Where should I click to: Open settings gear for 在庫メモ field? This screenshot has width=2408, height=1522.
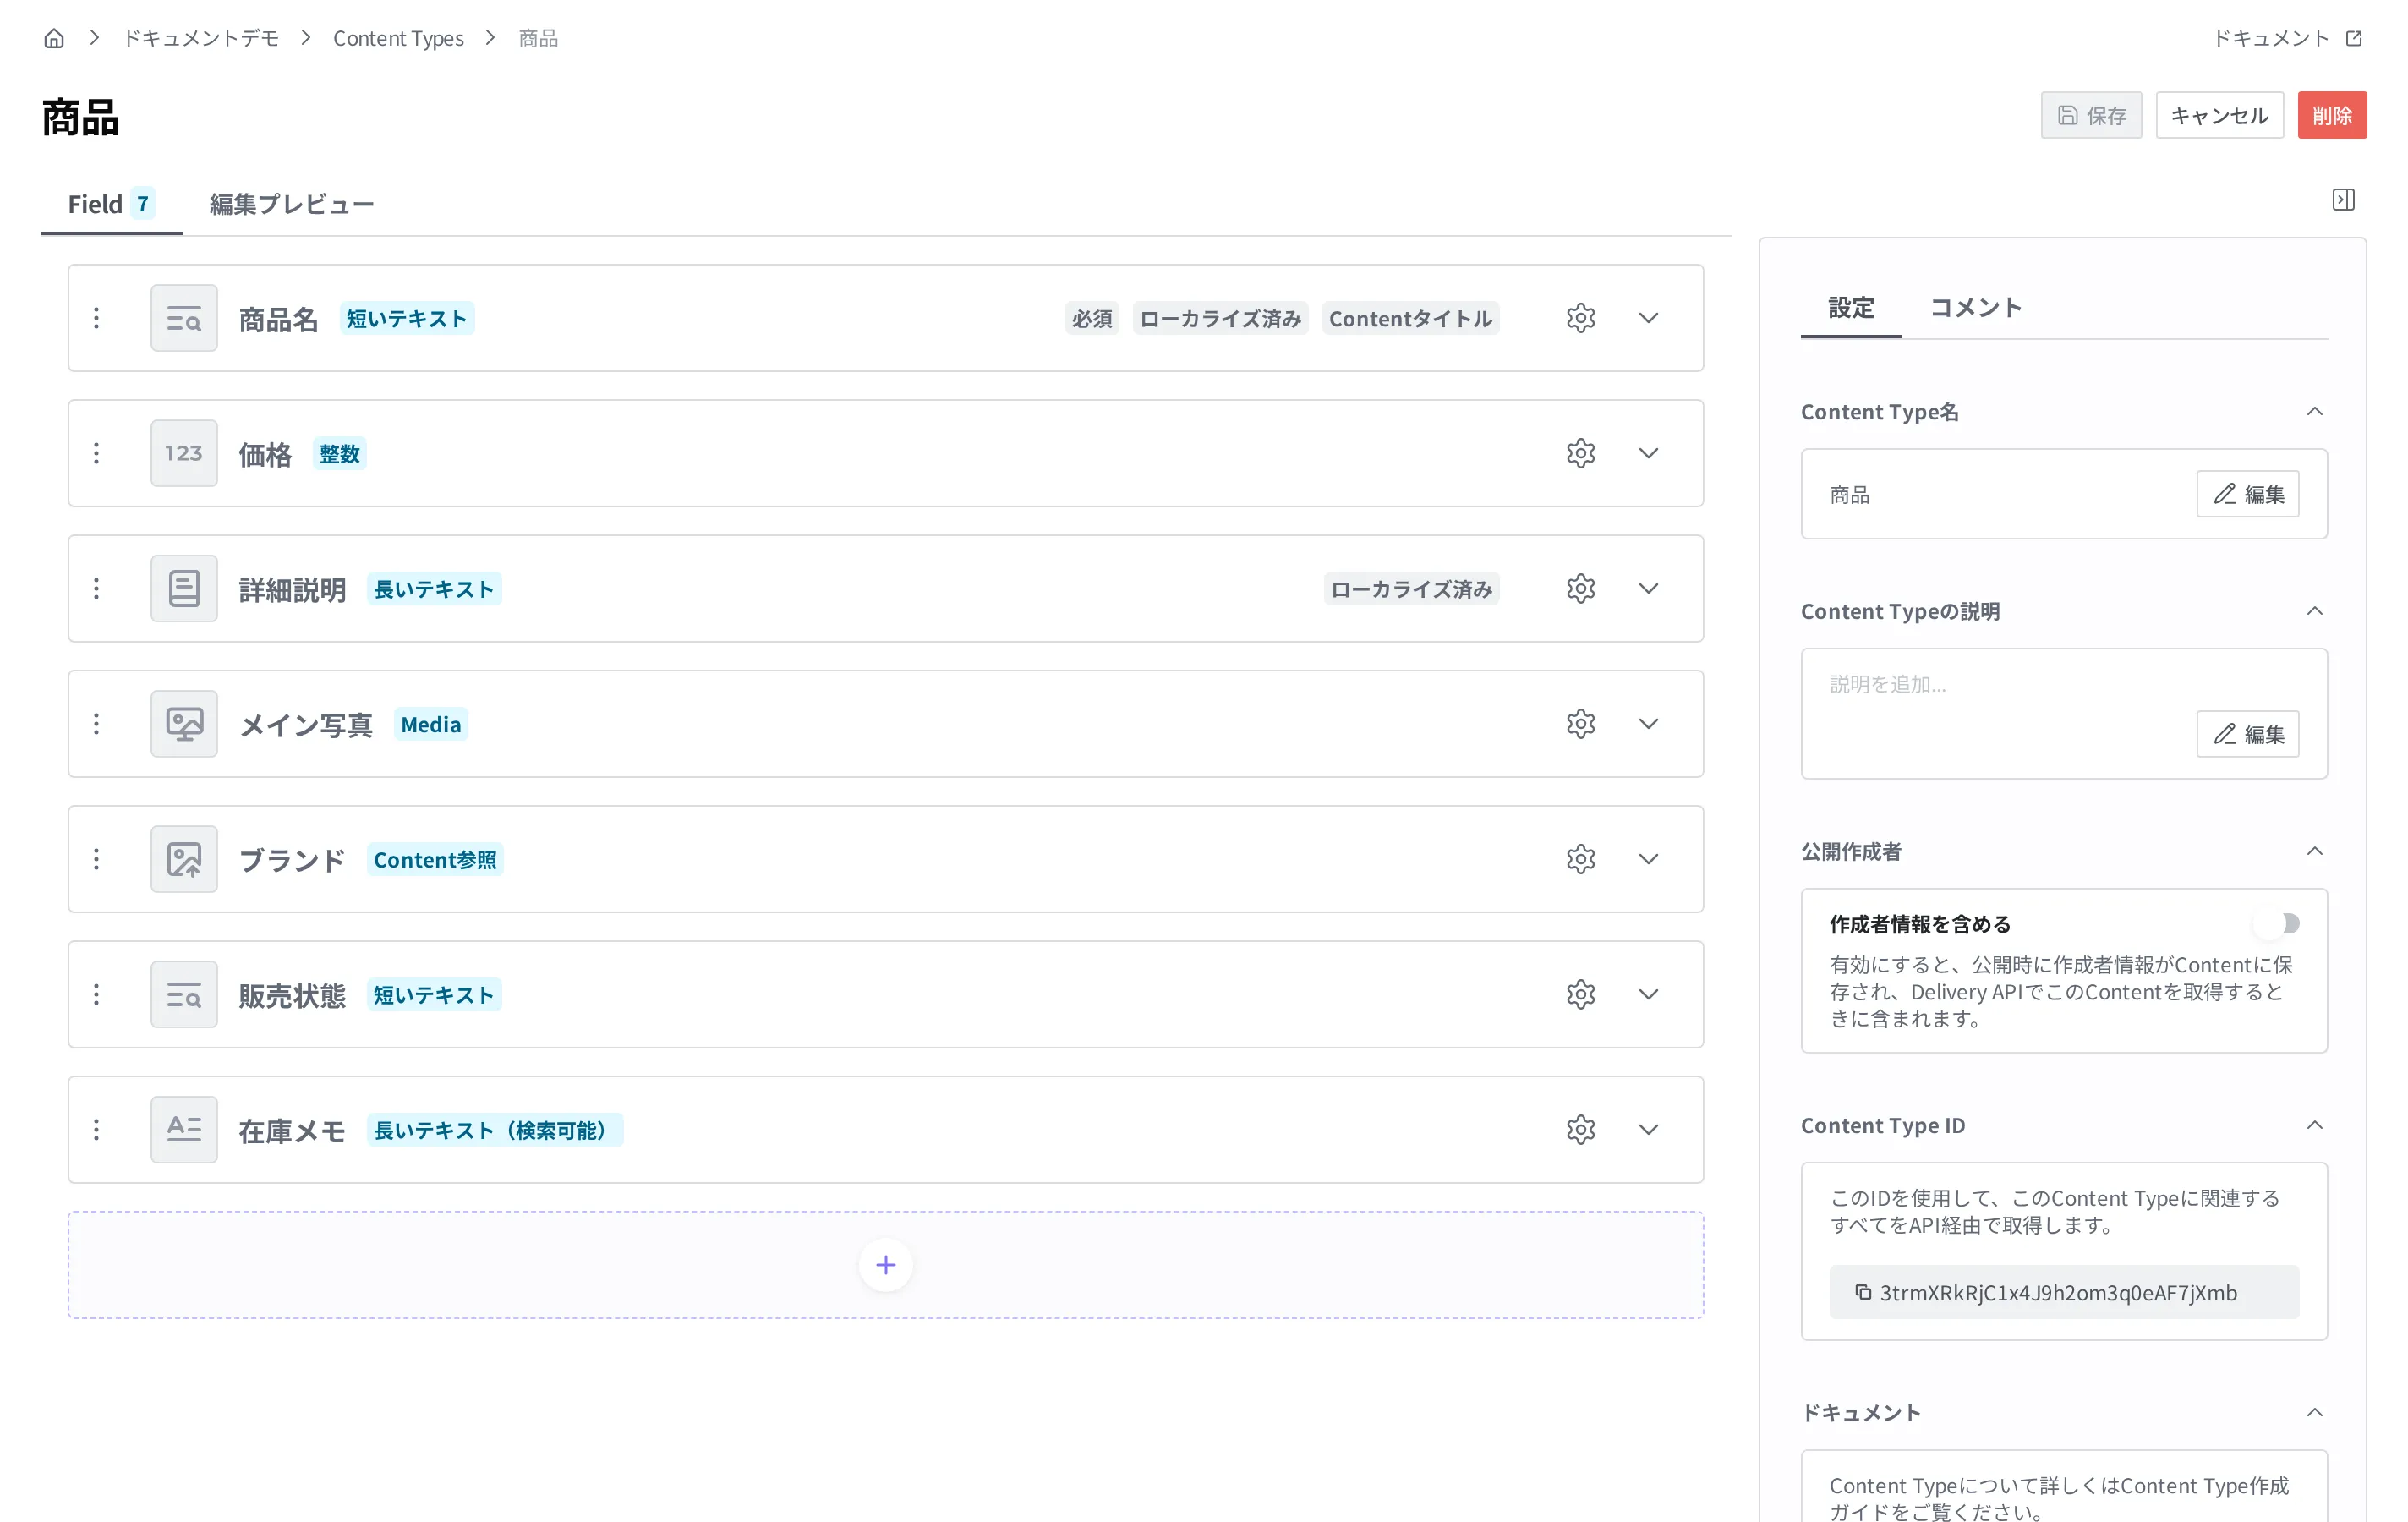1580,1129
